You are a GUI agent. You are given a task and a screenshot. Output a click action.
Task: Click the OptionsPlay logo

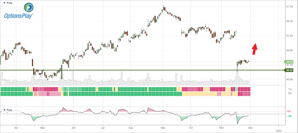pos(19,11)
